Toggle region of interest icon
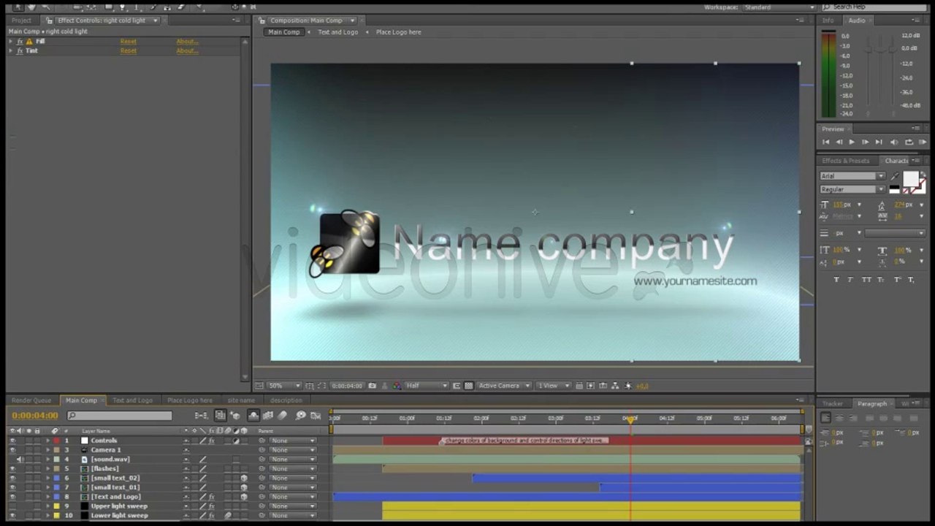This screenshot has height=526, width=935. (x=457, y=386)
